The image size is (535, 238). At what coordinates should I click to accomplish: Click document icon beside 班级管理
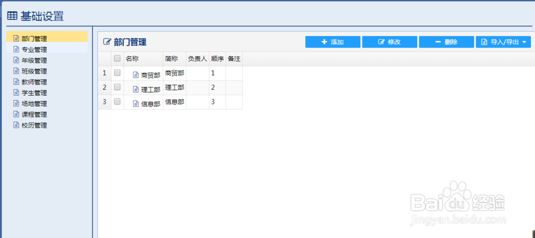(16, 71)
